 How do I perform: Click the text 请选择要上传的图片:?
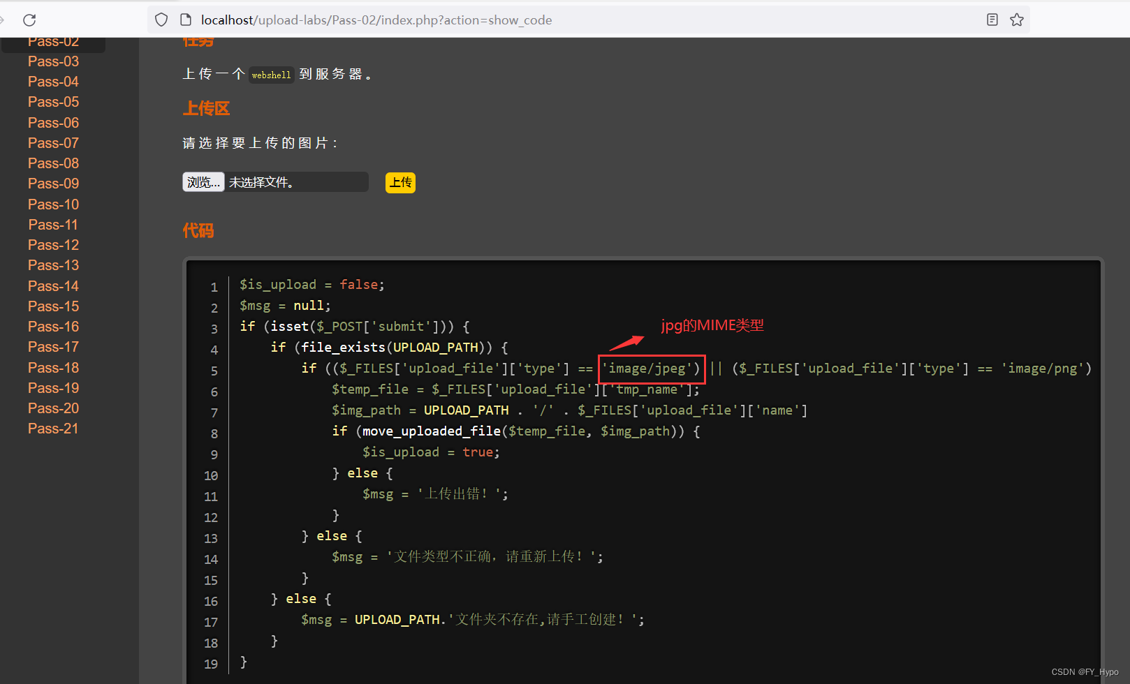(261, 143)
